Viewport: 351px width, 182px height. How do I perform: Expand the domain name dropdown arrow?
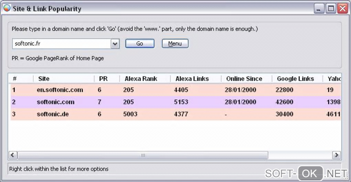click(x=115, y=44)
